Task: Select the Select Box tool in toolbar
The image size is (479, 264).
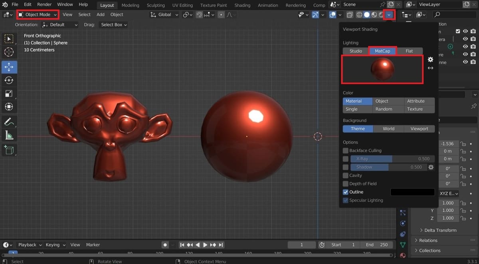Action: click(8, 39)
